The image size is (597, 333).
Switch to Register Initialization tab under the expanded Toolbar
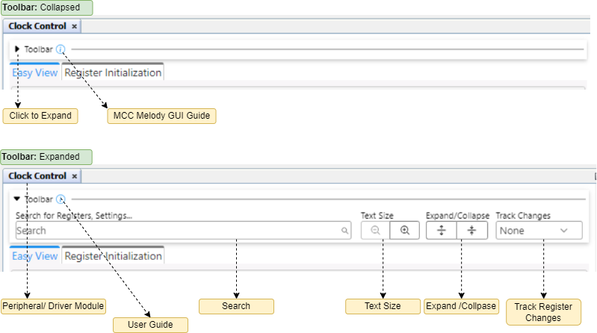click(x=113, y=256)
